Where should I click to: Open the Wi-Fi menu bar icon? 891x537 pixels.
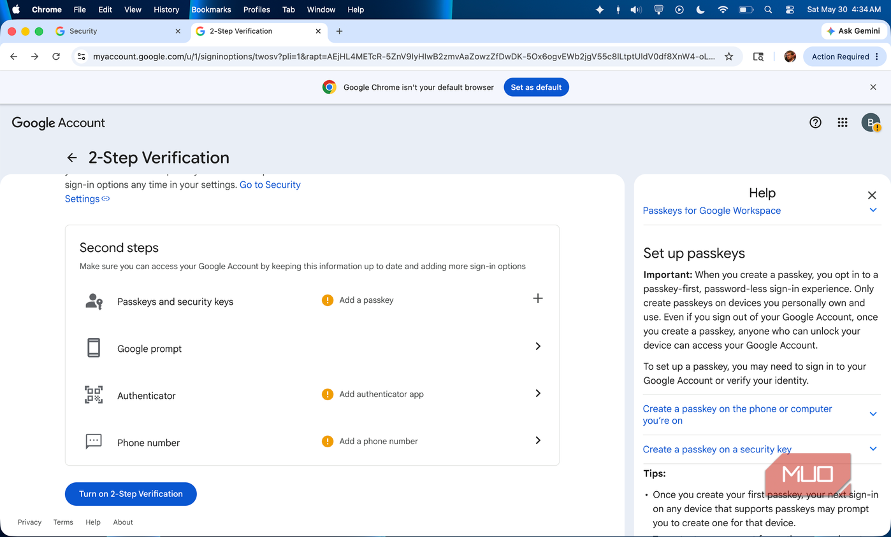(723, 10)
